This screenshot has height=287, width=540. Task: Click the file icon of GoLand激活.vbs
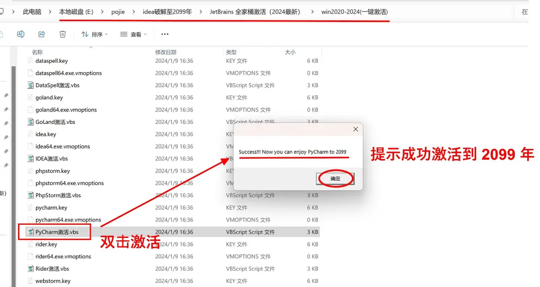pos(31,122)
